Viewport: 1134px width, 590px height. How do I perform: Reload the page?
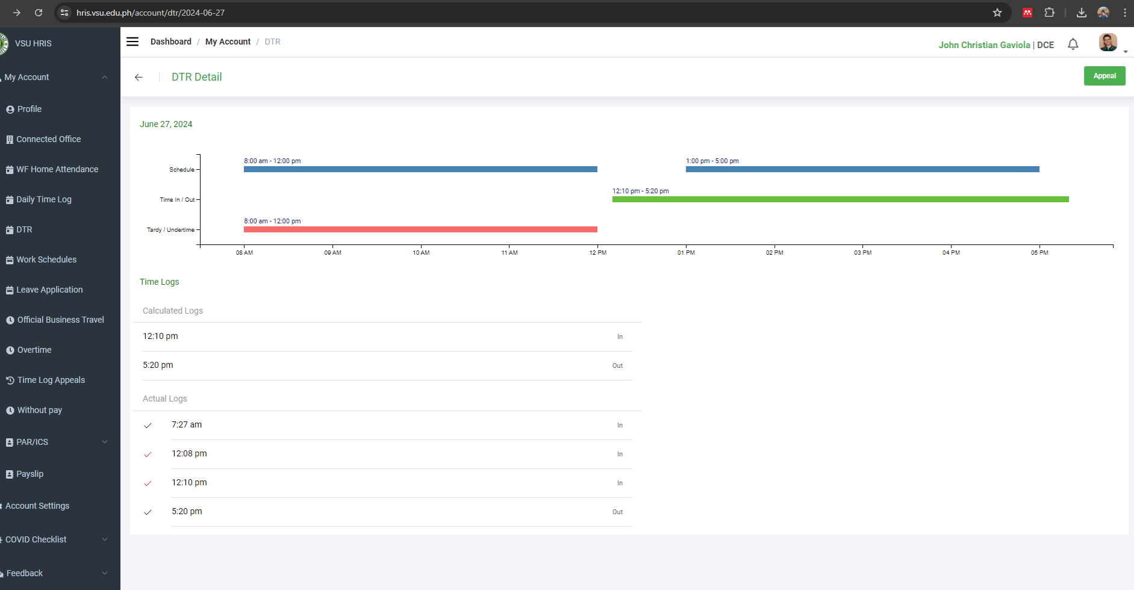39,13
